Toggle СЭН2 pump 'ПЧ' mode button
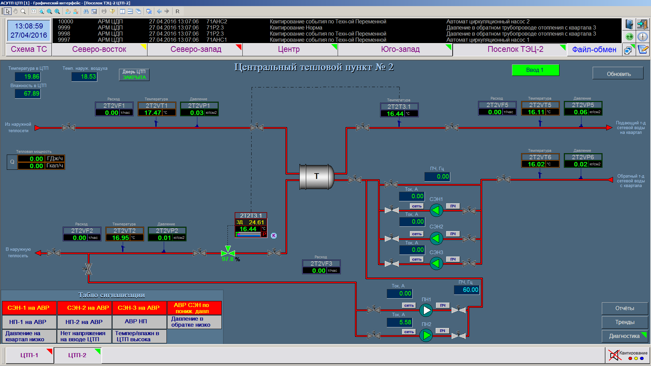Viewport: 651px width, 366px height. [x=453, y=234]
